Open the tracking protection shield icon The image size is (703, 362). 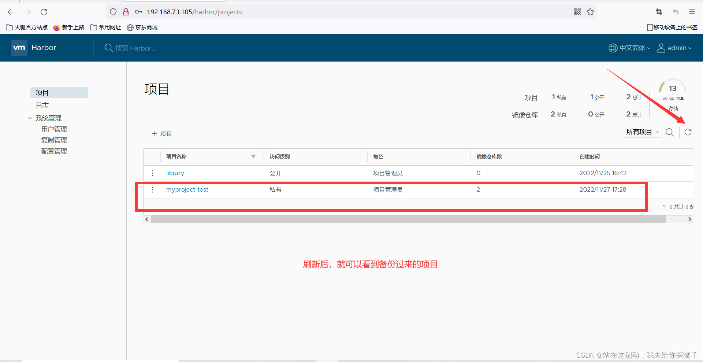tap(113, 12)
